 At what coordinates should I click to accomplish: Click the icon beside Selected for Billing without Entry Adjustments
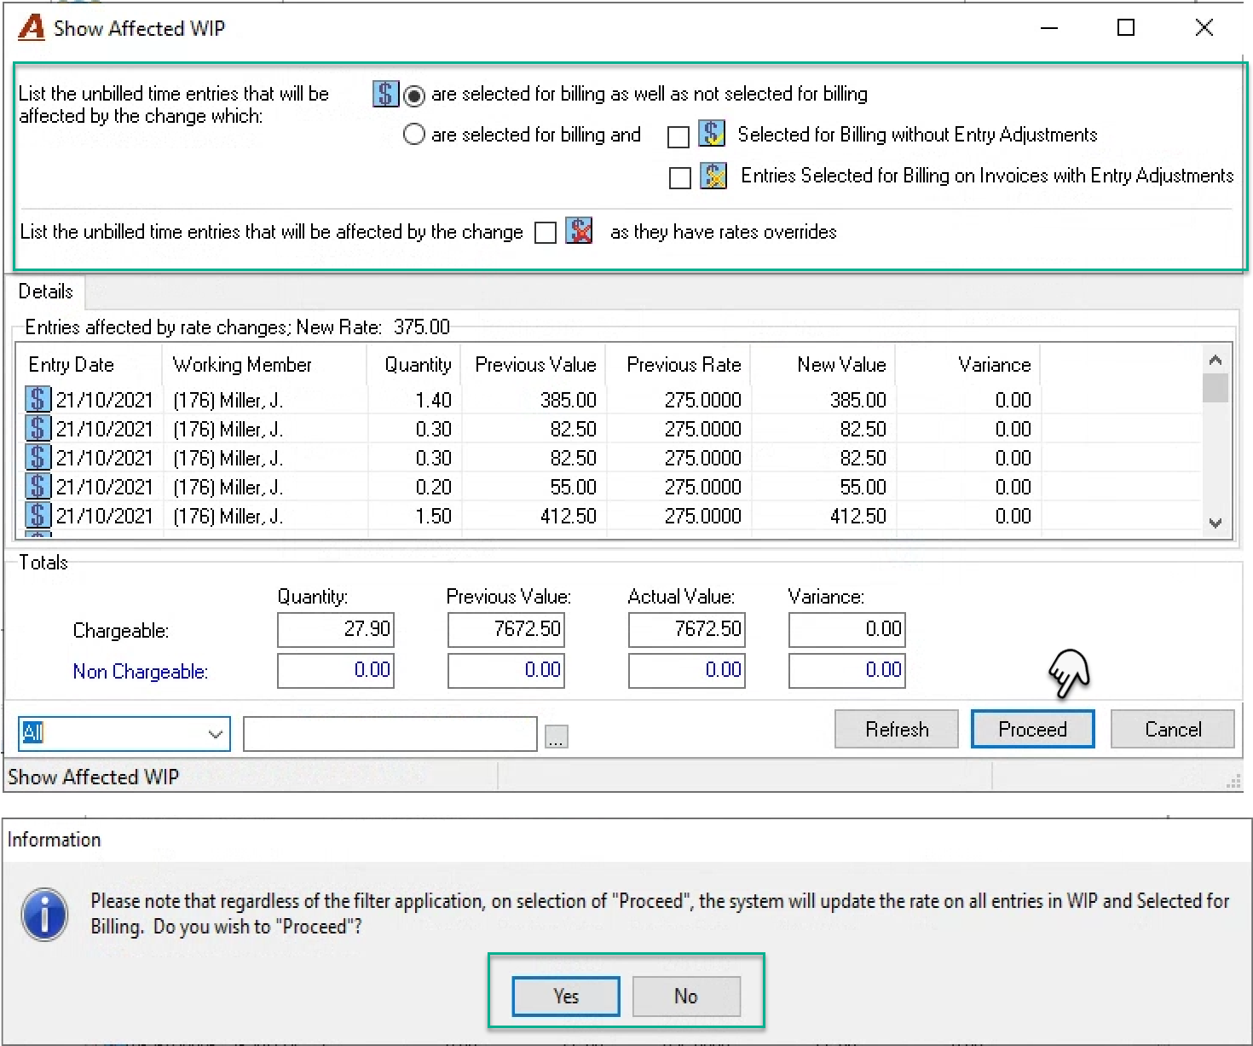(712, 134)
